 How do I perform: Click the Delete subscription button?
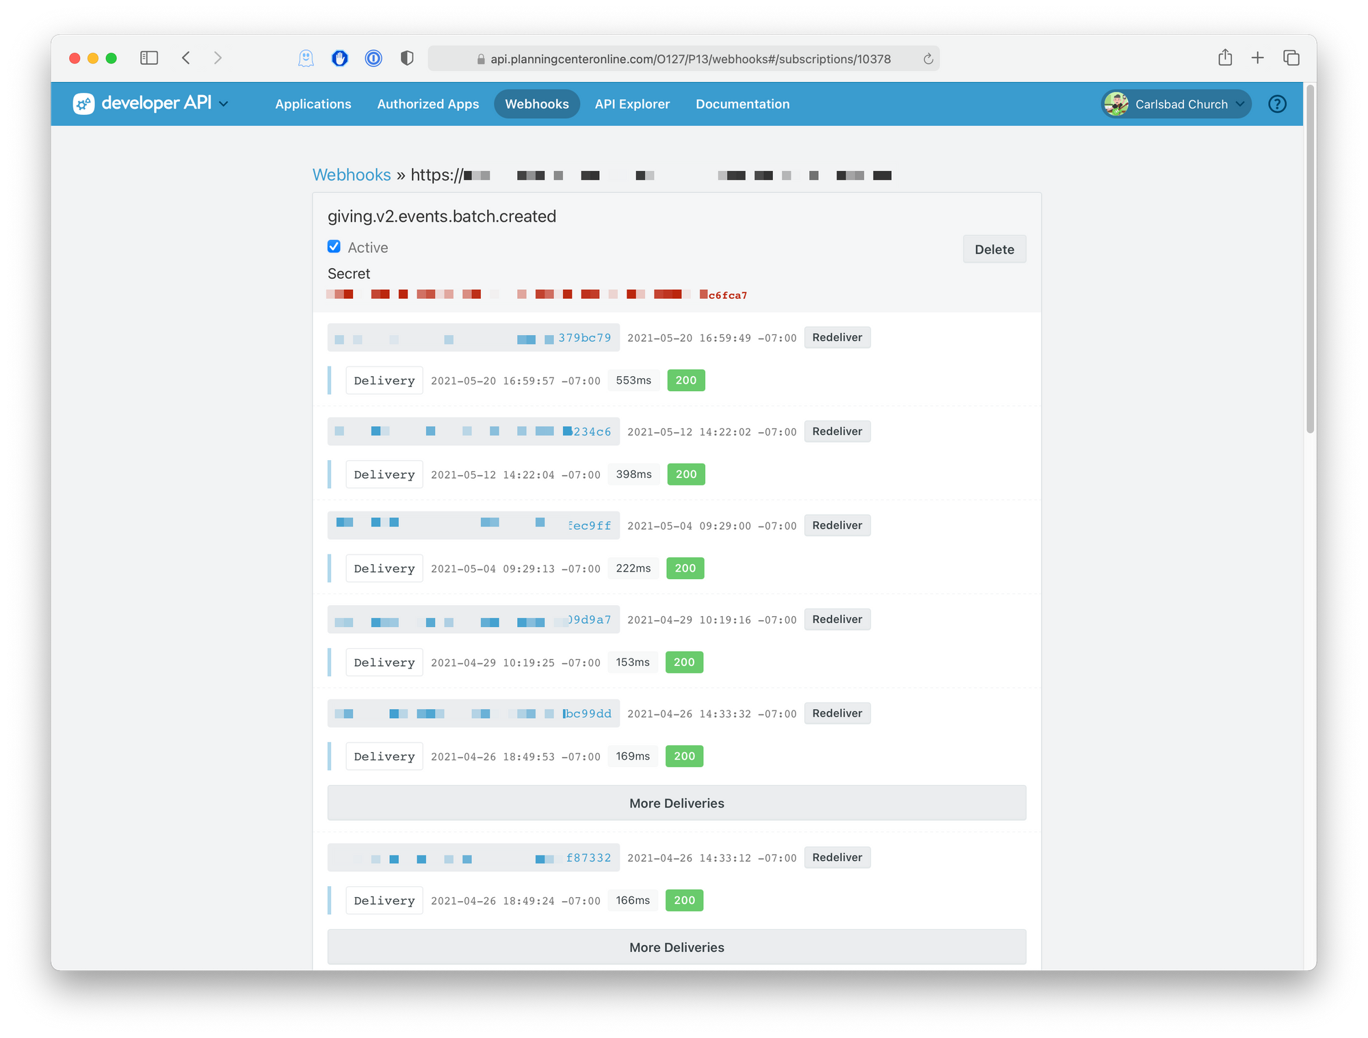point(994,250)
